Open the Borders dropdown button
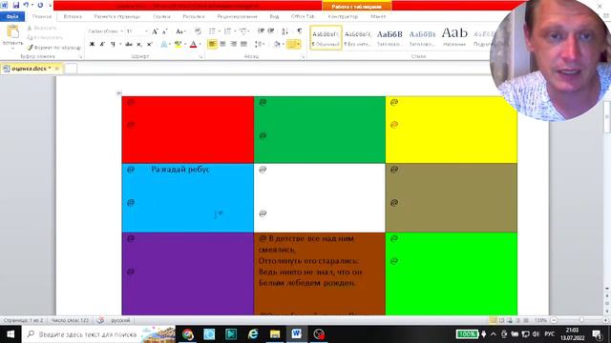The width and height of the screenshot is (611, 343). [x=294, y=45]
